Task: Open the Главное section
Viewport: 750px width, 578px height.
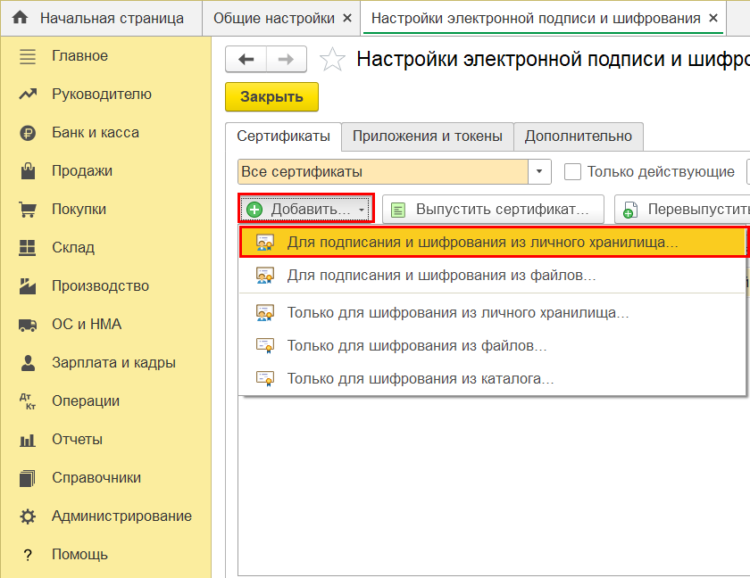Action: 105,56
